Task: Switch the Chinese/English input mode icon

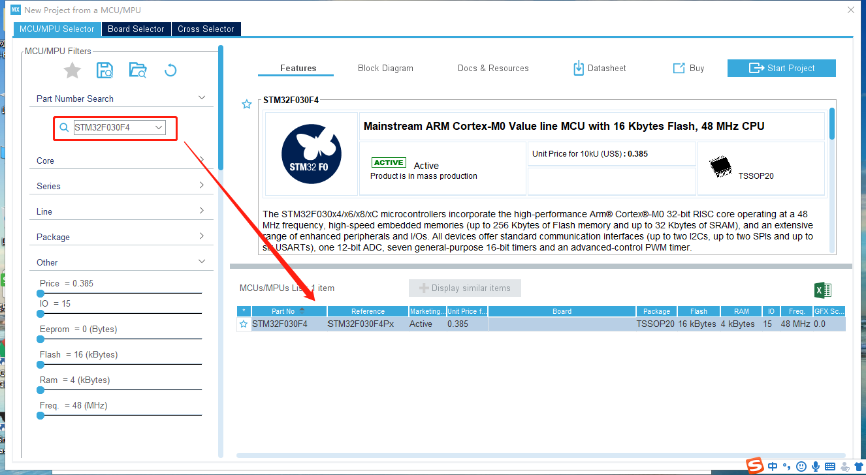Action: click(773, 467)
